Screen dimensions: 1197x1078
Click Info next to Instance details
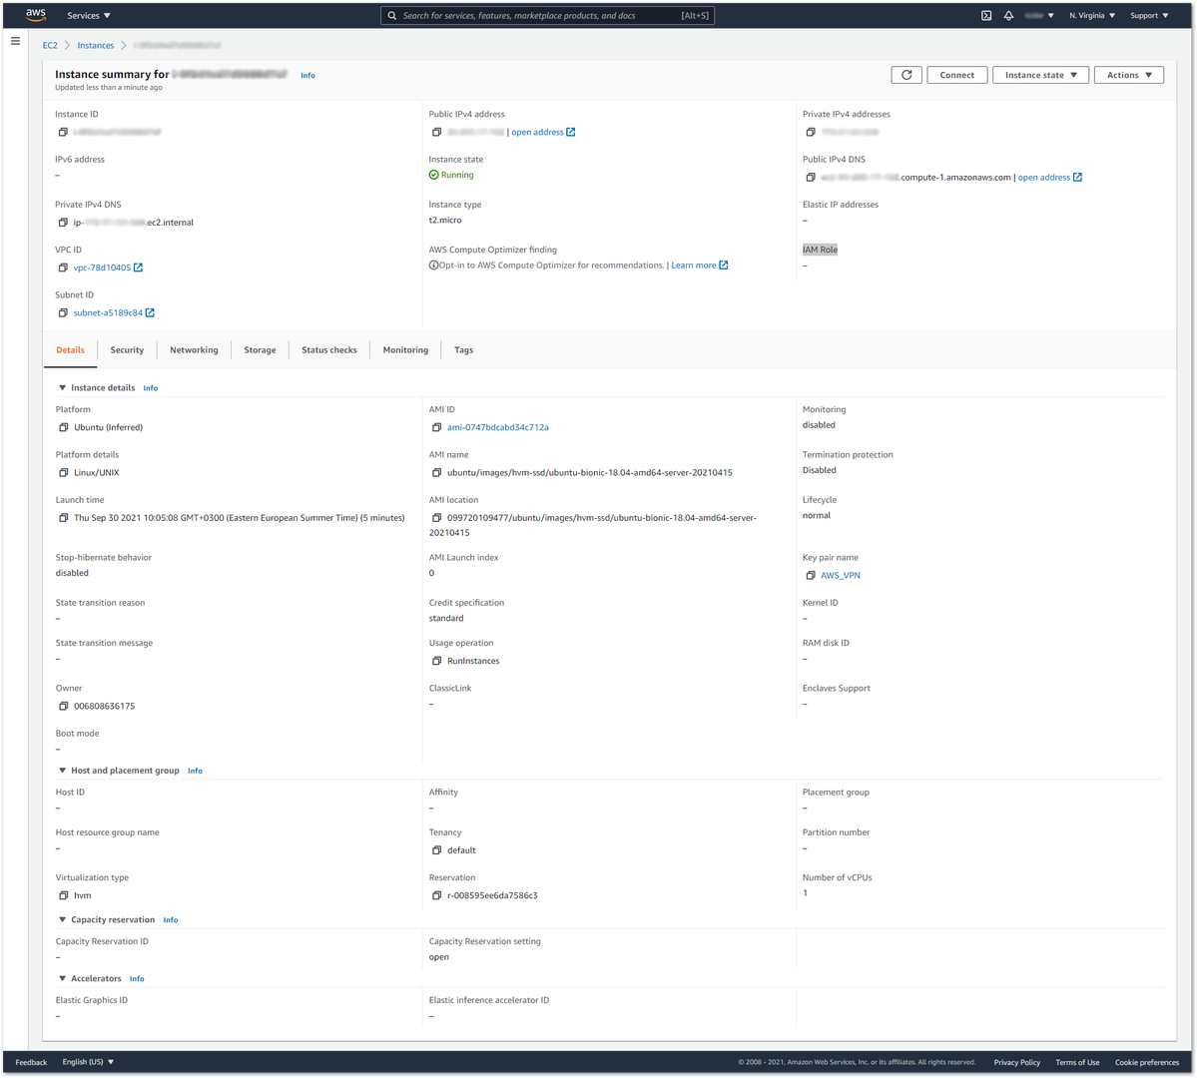click(x=151, y=388)
